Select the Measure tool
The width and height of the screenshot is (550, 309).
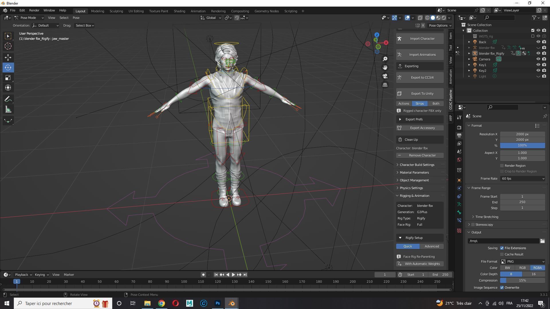8,110
